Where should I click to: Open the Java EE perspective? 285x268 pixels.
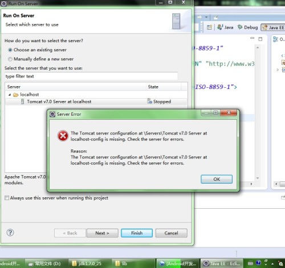pos(273,27)
